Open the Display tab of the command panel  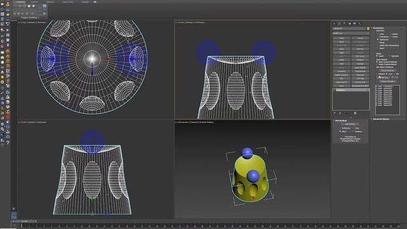click(355, 24)
